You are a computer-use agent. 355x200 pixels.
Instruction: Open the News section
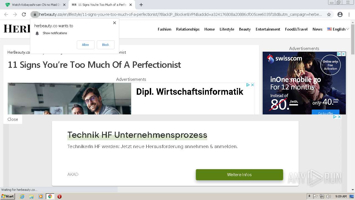pos(317,29)
